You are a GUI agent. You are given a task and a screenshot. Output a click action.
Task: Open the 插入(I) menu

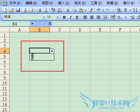point(64,3)
